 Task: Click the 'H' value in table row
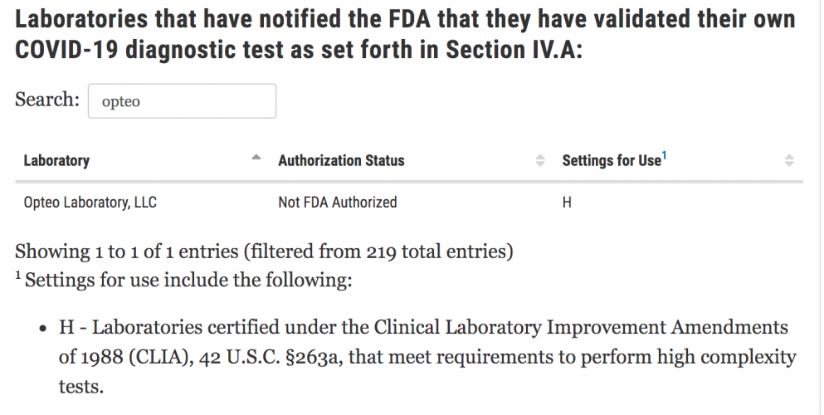(x=567, y=202)
